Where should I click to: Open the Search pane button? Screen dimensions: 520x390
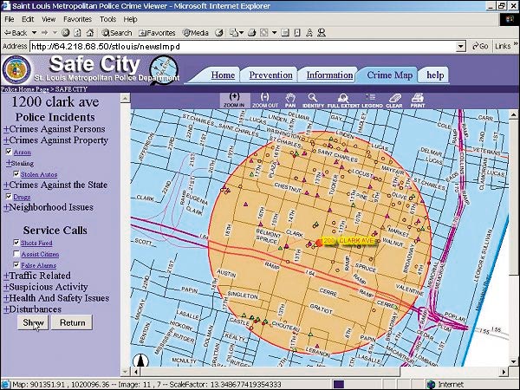pos(117,33)
